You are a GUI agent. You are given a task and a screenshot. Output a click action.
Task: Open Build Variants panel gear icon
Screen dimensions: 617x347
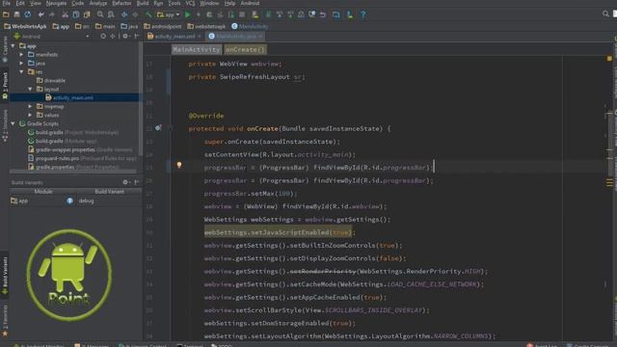[125, 182]
